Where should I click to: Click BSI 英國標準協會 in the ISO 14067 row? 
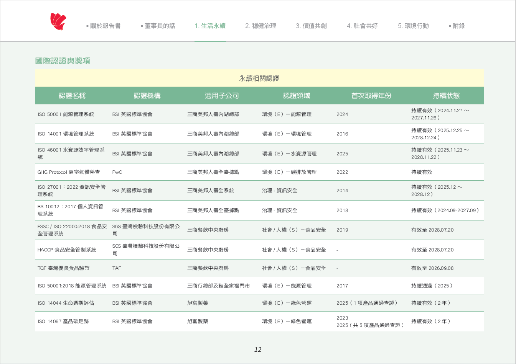click(132, 322)
